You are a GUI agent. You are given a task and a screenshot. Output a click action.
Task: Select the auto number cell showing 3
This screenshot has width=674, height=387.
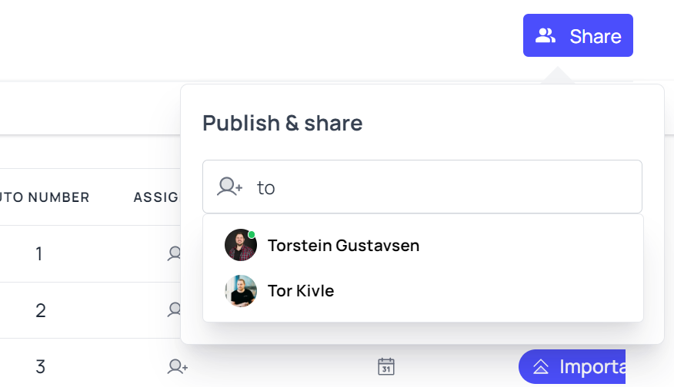(x=40, y=367)
